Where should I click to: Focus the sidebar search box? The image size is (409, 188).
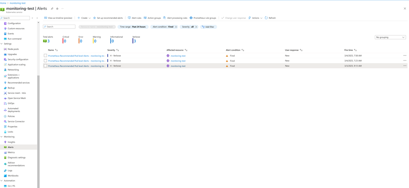coord(15,18)
